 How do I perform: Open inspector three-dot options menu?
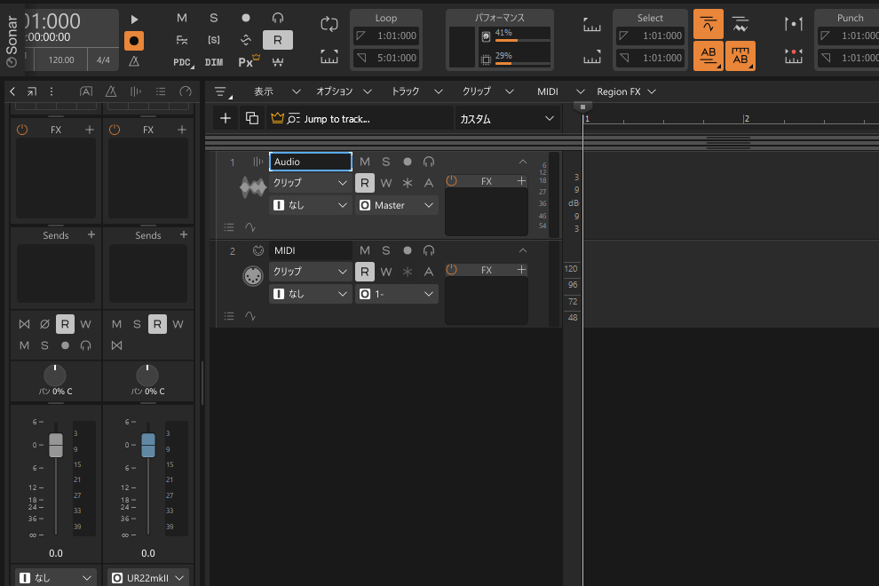tap(51, 91)
